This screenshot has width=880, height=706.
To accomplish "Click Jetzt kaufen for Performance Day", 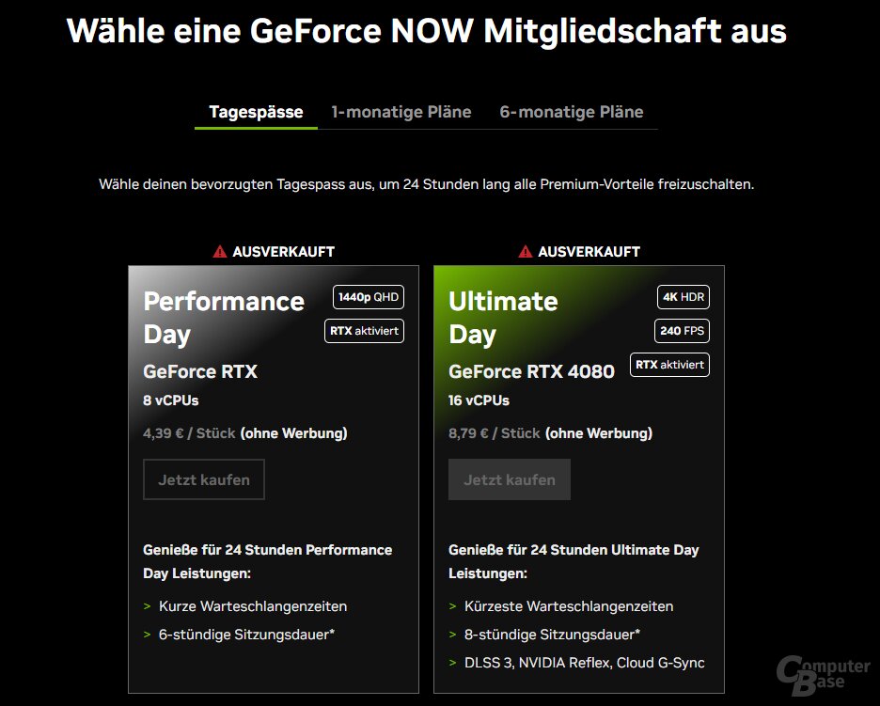I will pyautogui.click(x=204, y=479).
